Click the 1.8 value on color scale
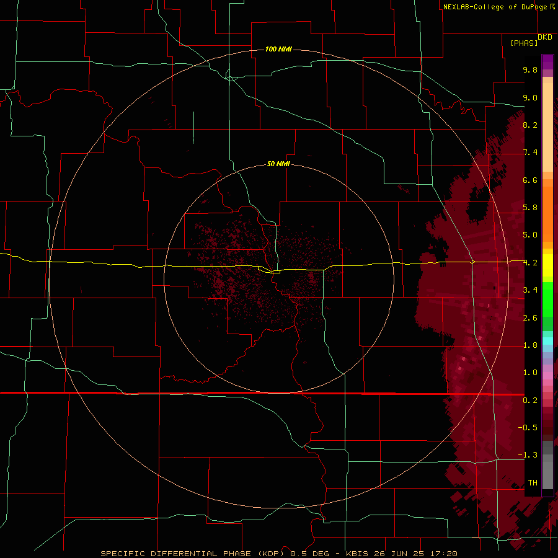The height and width of the screenshot is (558, 558). (x=530, y=345)
